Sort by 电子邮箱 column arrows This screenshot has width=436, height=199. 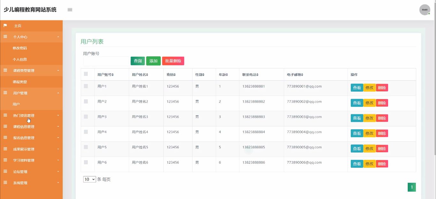(302, 75)
